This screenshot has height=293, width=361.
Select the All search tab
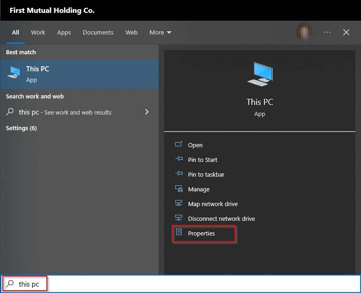(16, 33)
